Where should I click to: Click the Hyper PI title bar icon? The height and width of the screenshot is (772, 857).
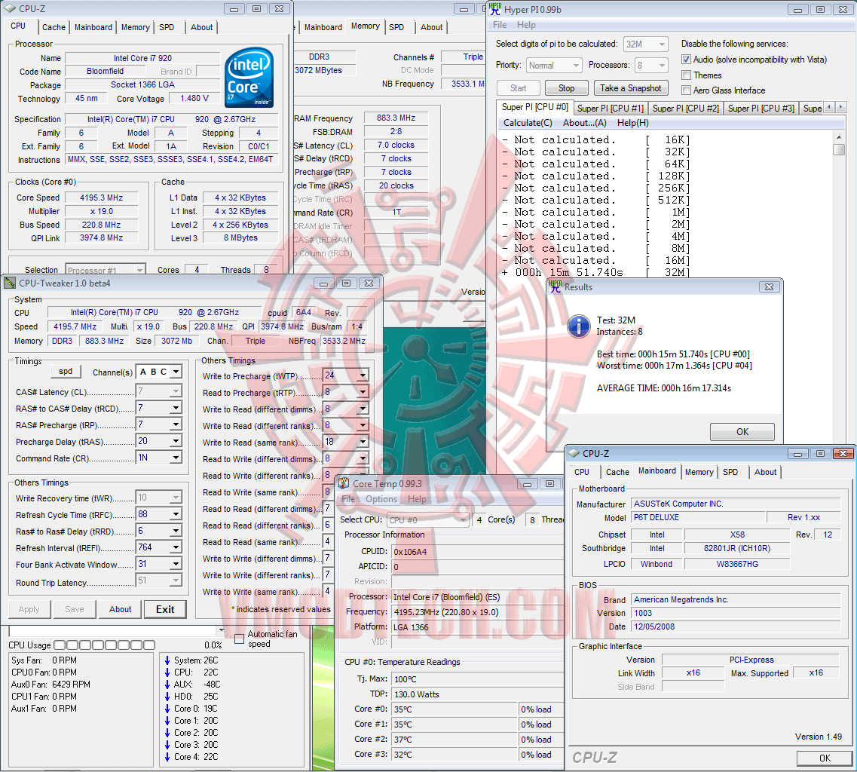(x=495, y=9)
